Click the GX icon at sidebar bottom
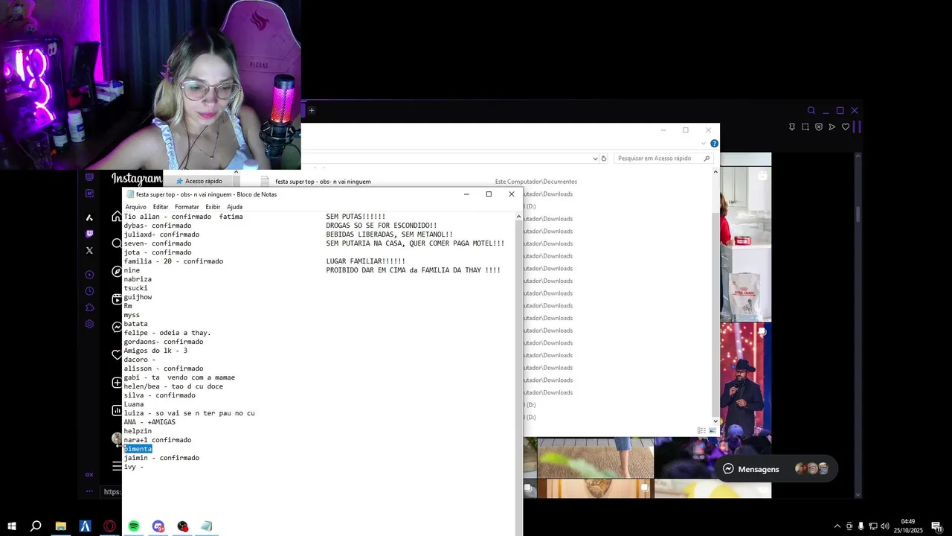952x536 pixels. tap(89, 474)
